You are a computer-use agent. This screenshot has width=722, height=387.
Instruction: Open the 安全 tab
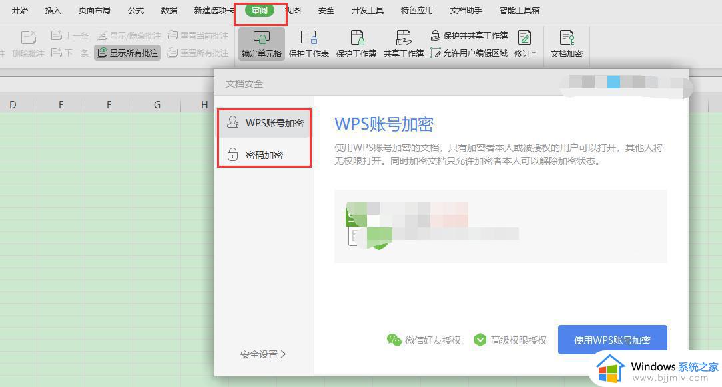coord(326,10)
